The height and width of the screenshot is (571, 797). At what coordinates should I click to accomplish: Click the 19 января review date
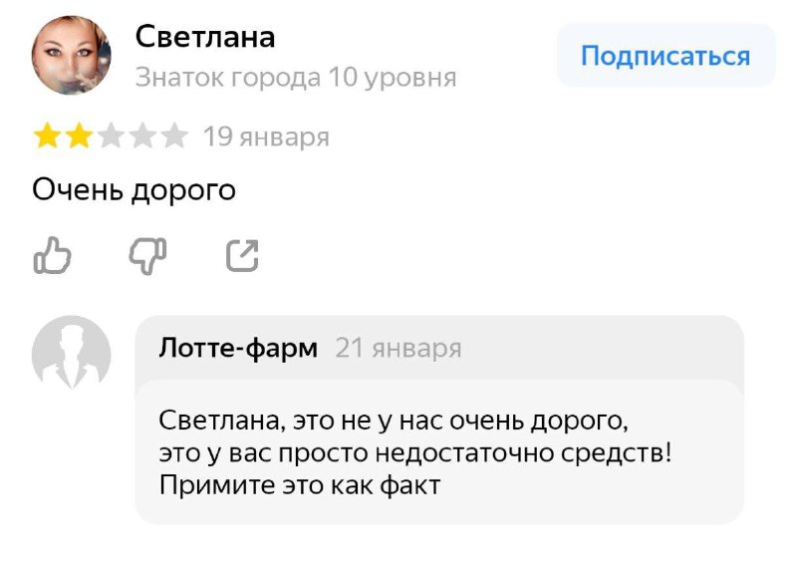[x=266, y=137]
